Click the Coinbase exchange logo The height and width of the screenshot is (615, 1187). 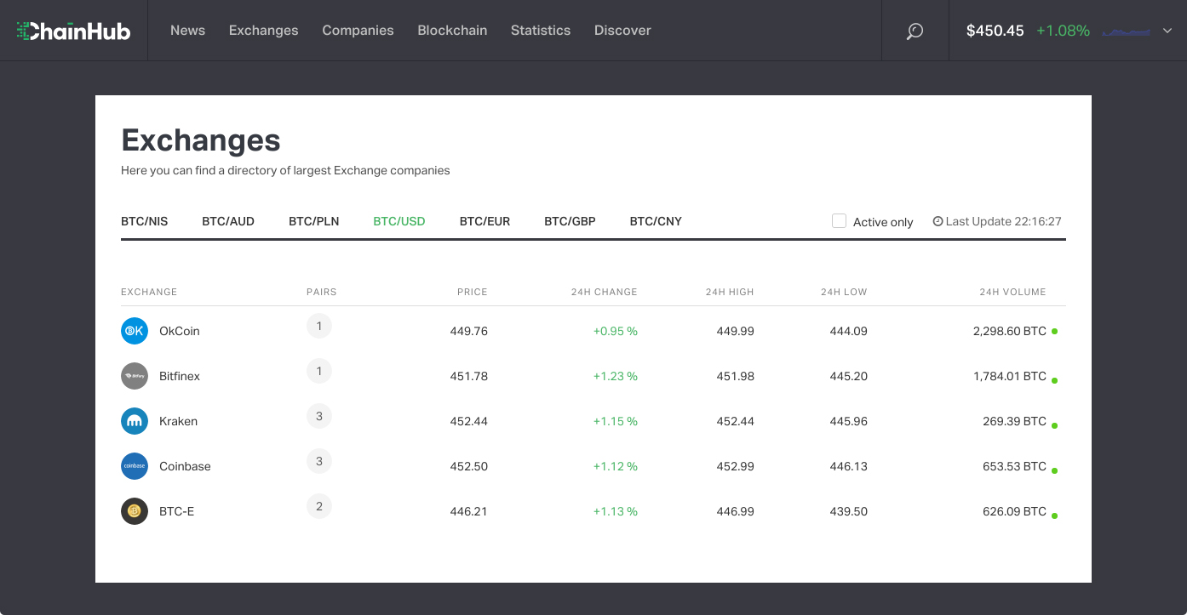point(135,466)
